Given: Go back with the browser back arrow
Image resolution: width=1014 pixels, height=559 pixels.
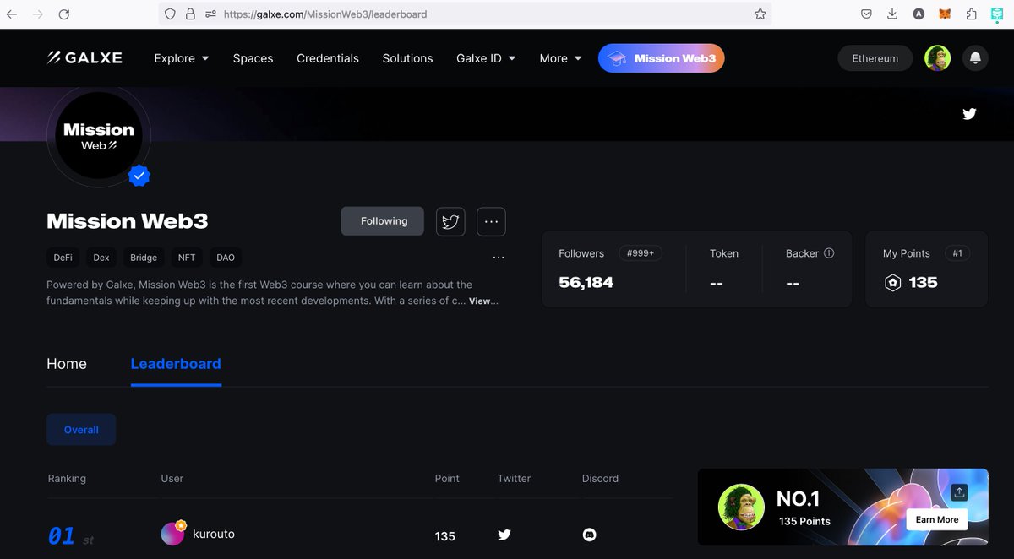Looking at the screenshot, I should tap(12, 14).
